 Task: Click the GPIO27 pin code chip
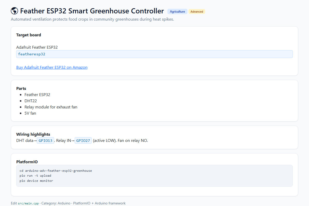click(83, 141)
